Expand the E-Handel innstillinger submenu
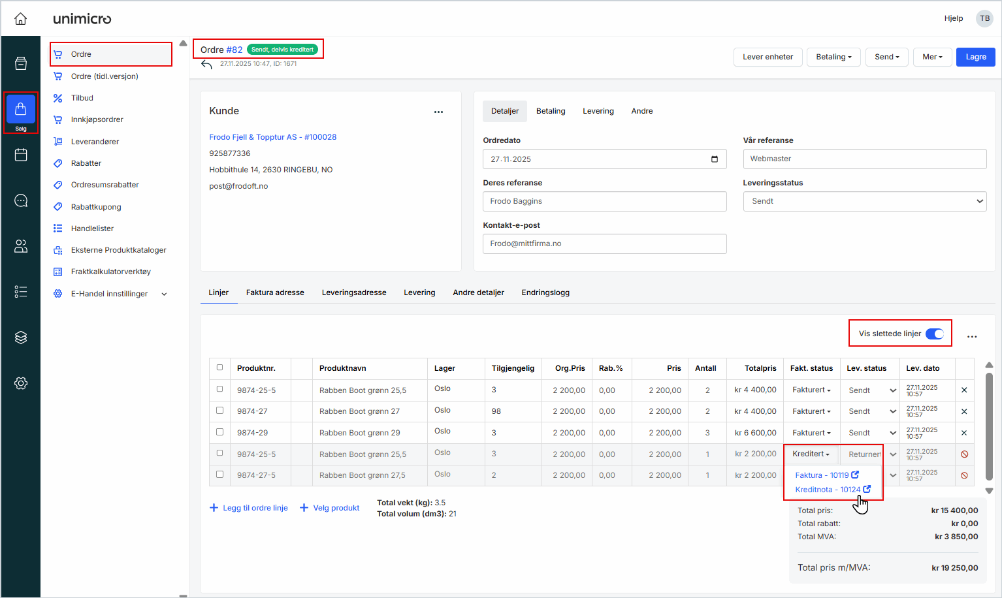 (164, 294)
